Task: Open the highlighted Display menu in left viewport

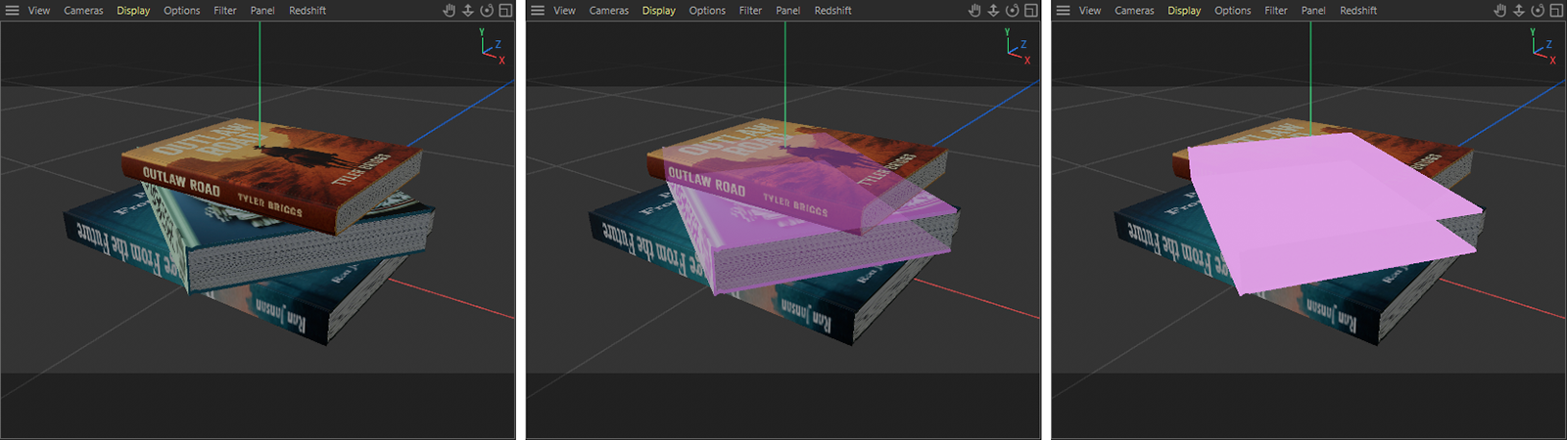Action: [133, 11]
